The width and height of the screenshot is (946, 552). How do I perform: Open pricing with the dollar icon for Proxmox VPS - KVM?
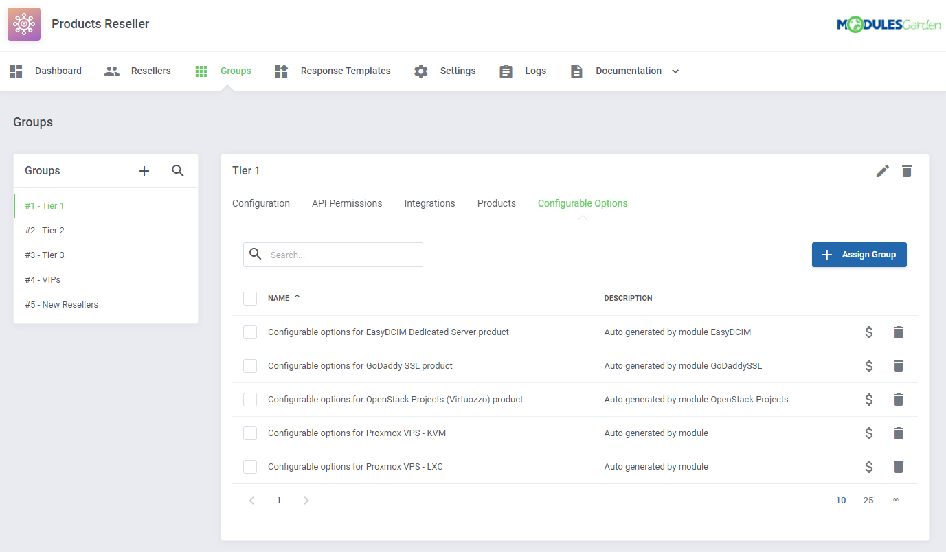point(868,433)
